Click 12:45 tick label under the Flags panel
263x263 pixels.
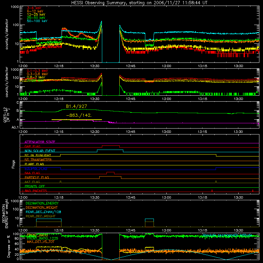coord(131,198)
